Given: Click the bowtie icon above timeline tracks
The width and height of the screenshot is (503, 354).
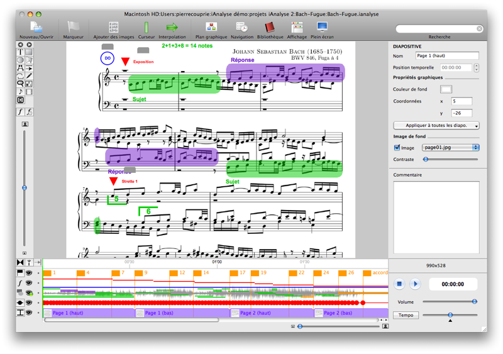Looking at the screenshot, I should tap(20, 263).
